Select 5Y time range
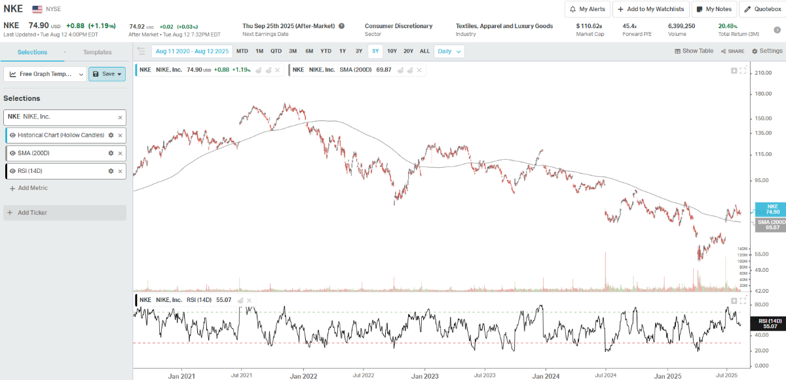 375,51
